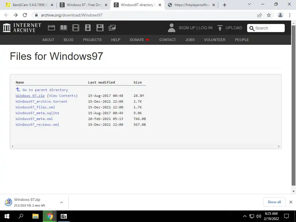
Task: Open Windows97_reviews.xml link
Action: [37, 125]
